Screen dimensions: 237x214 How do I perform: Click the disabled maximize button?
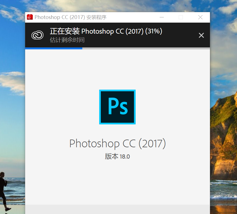click(181, 17)
